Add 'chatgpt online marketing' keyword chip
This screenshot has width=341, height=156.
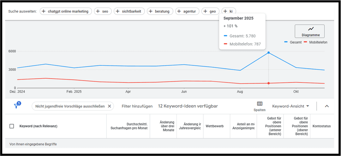[x=66, y=11]
